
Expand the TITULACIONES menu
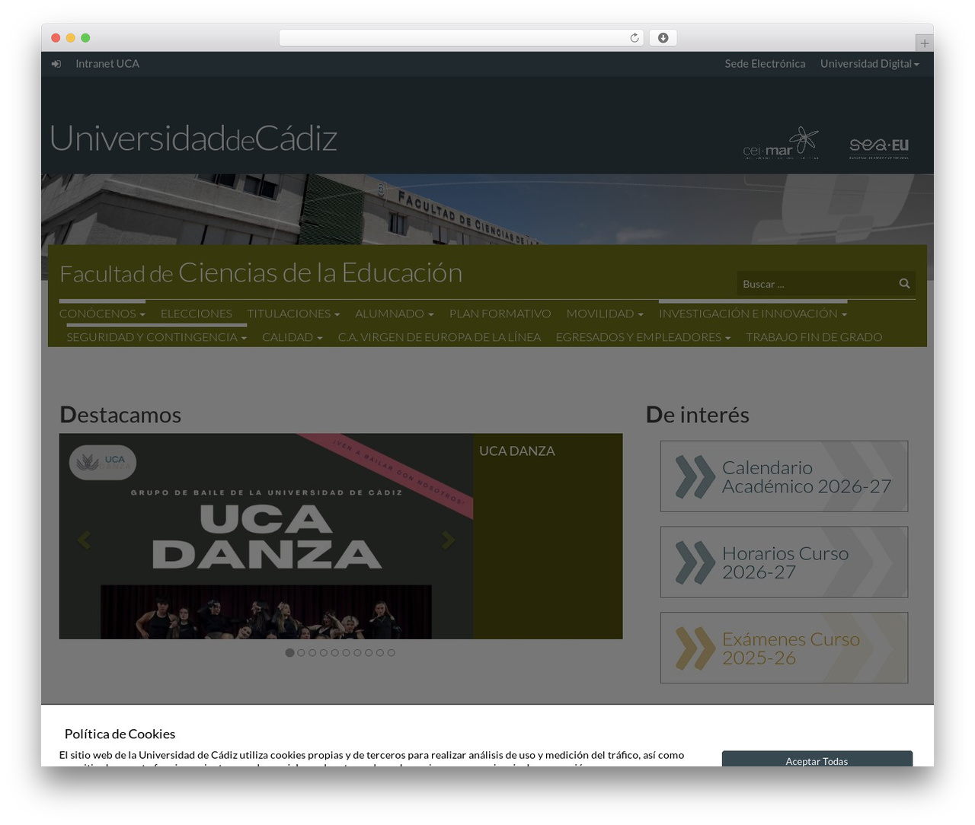(293, 314)
